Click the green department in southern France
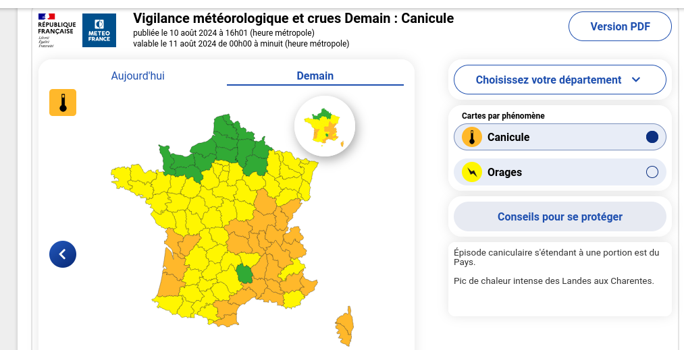The image size is (684, 350). (244, 274)
